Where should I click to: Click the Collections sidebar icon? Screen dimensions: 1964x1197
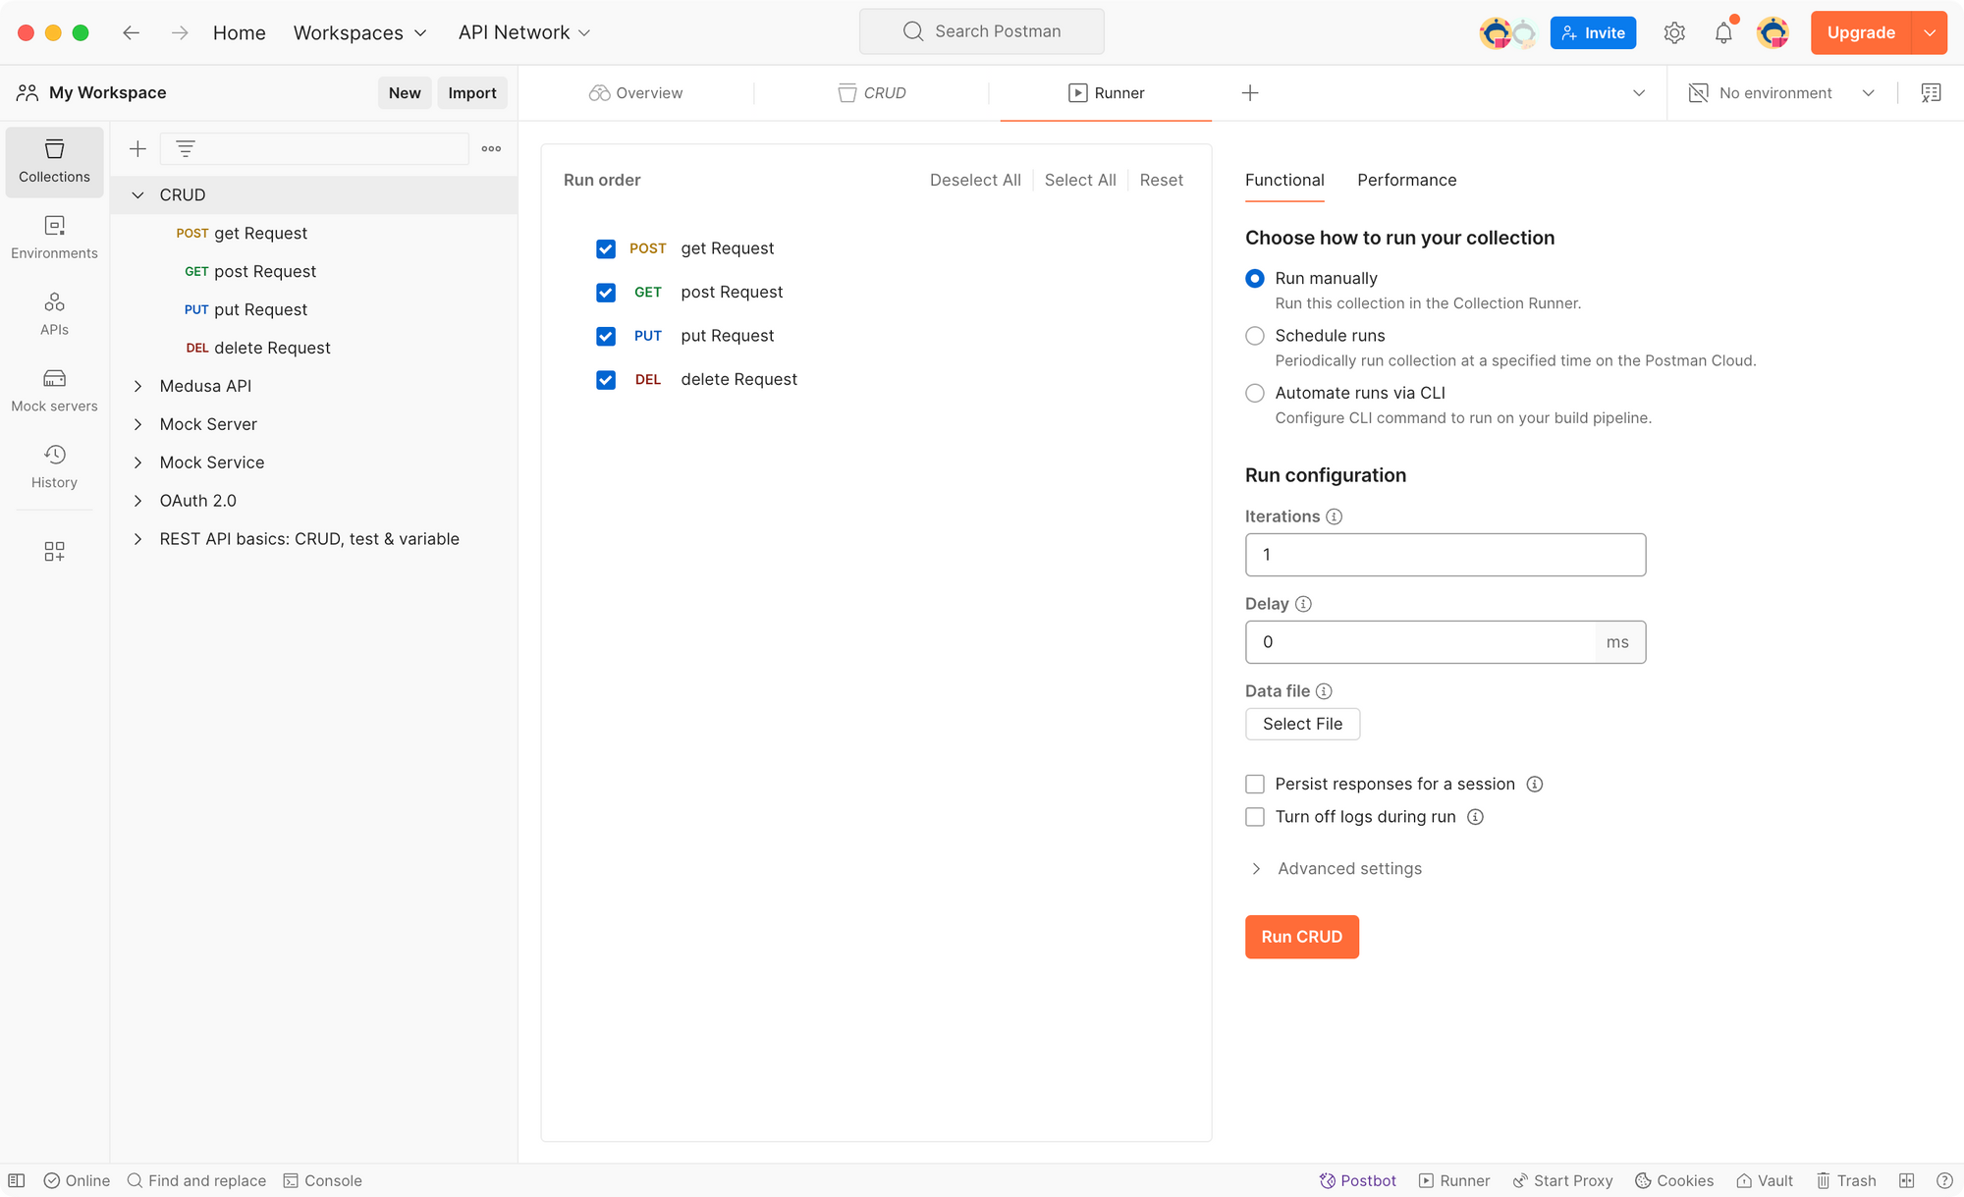tap(55, 158)
